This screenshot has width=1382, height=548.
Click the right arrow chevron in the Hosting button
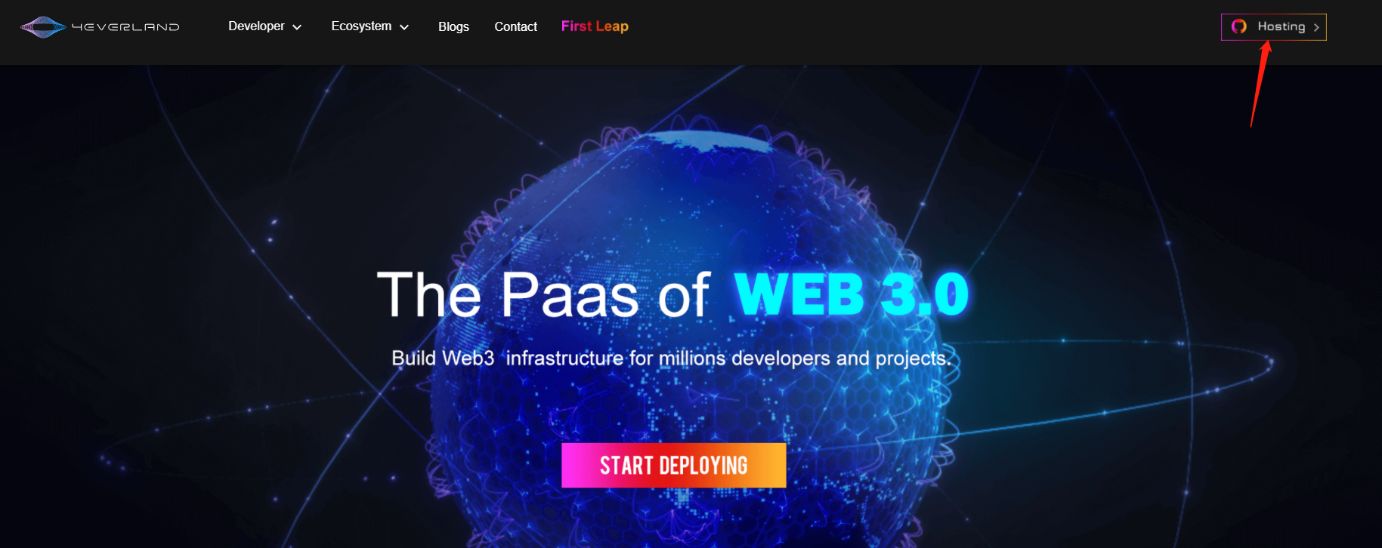point(1316,27)
